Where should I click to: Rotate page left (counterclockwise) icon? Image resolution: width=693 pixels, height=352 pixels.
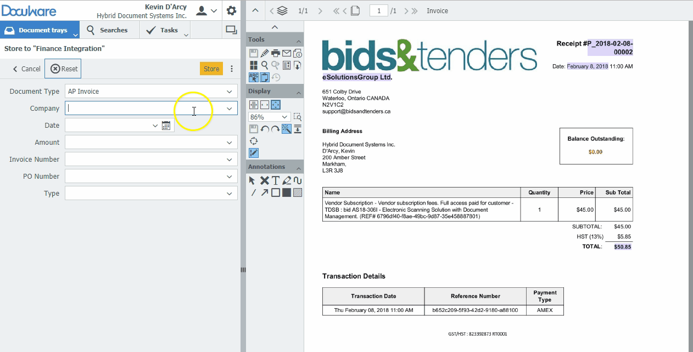pyautogui.click(x=265, y=129)
